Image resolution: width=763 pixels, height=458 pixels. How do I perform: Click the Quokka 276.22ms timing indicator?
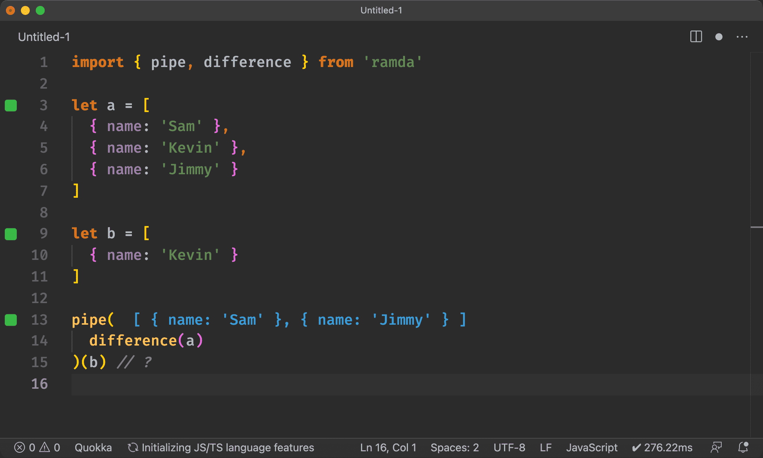[662, 447]
